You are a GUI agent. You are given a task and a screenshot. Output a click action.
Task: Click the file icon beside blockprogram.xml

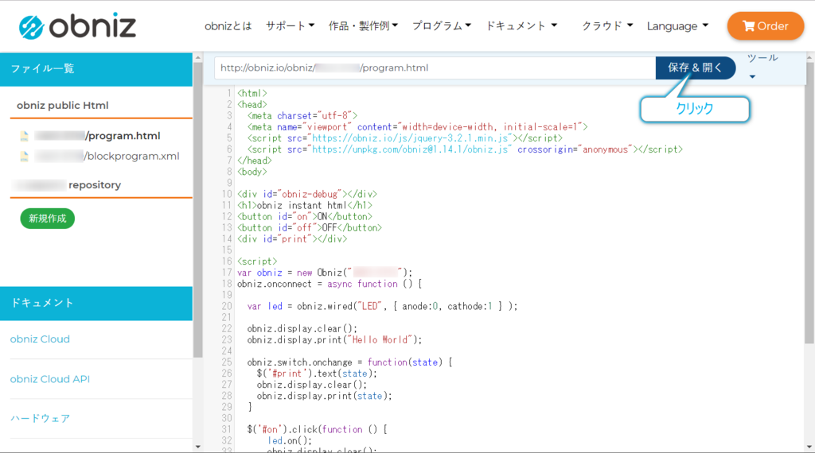(24, 157)
